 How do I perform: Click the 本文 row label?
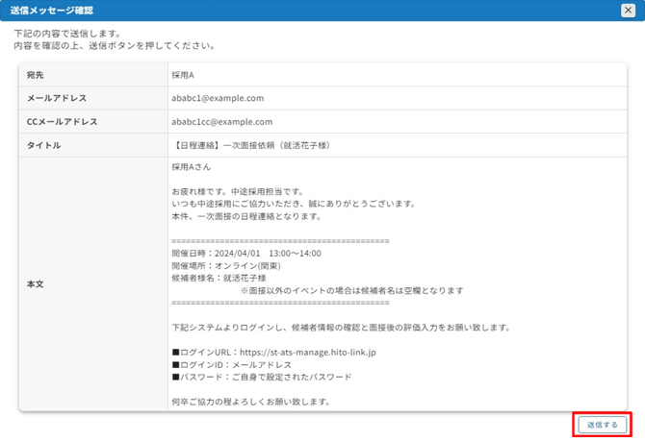coord(35,284)
